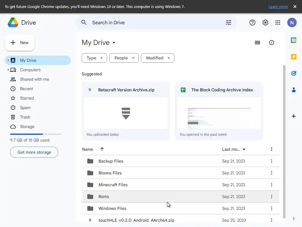Expand Computers tree in sidebar
This screenshot has height=227, width=302.
point(8,70)
